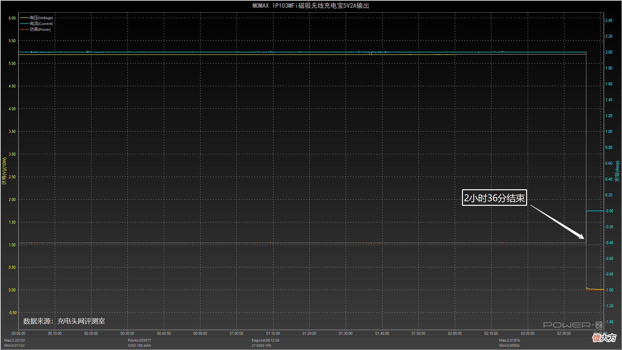Click the 00:50:00 time axis label
Image resolution: width=622 pixels, height=350 pixels.
tap(200, 333)
